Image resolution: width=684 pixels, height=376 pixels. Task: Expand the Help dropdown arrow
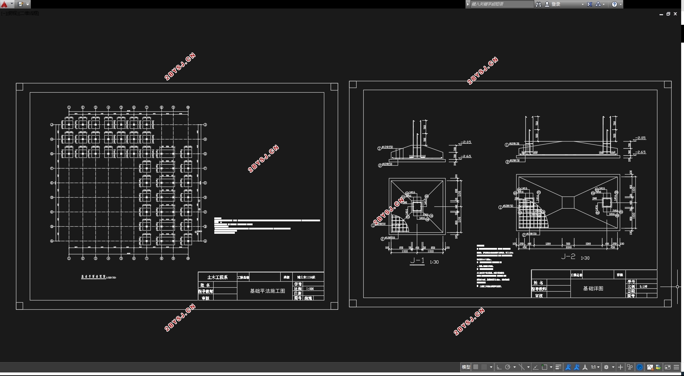pos(620,4)
